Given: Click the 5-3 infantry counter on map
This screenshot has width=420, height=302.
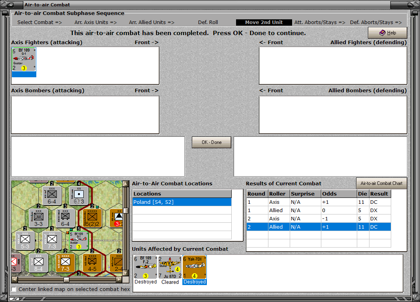Looking at the screenshot, I should (25, 240).
